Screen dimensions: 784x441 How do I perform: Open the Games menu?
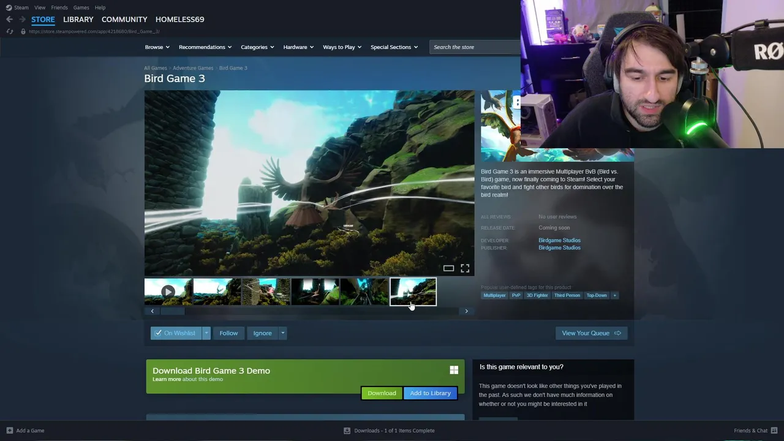point(81,7)
